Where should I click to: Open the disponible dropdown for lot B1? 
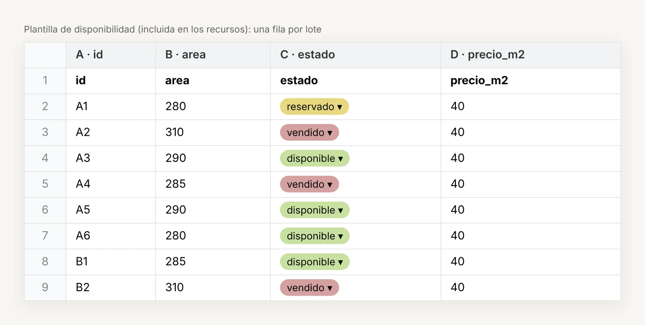[314, 262]
